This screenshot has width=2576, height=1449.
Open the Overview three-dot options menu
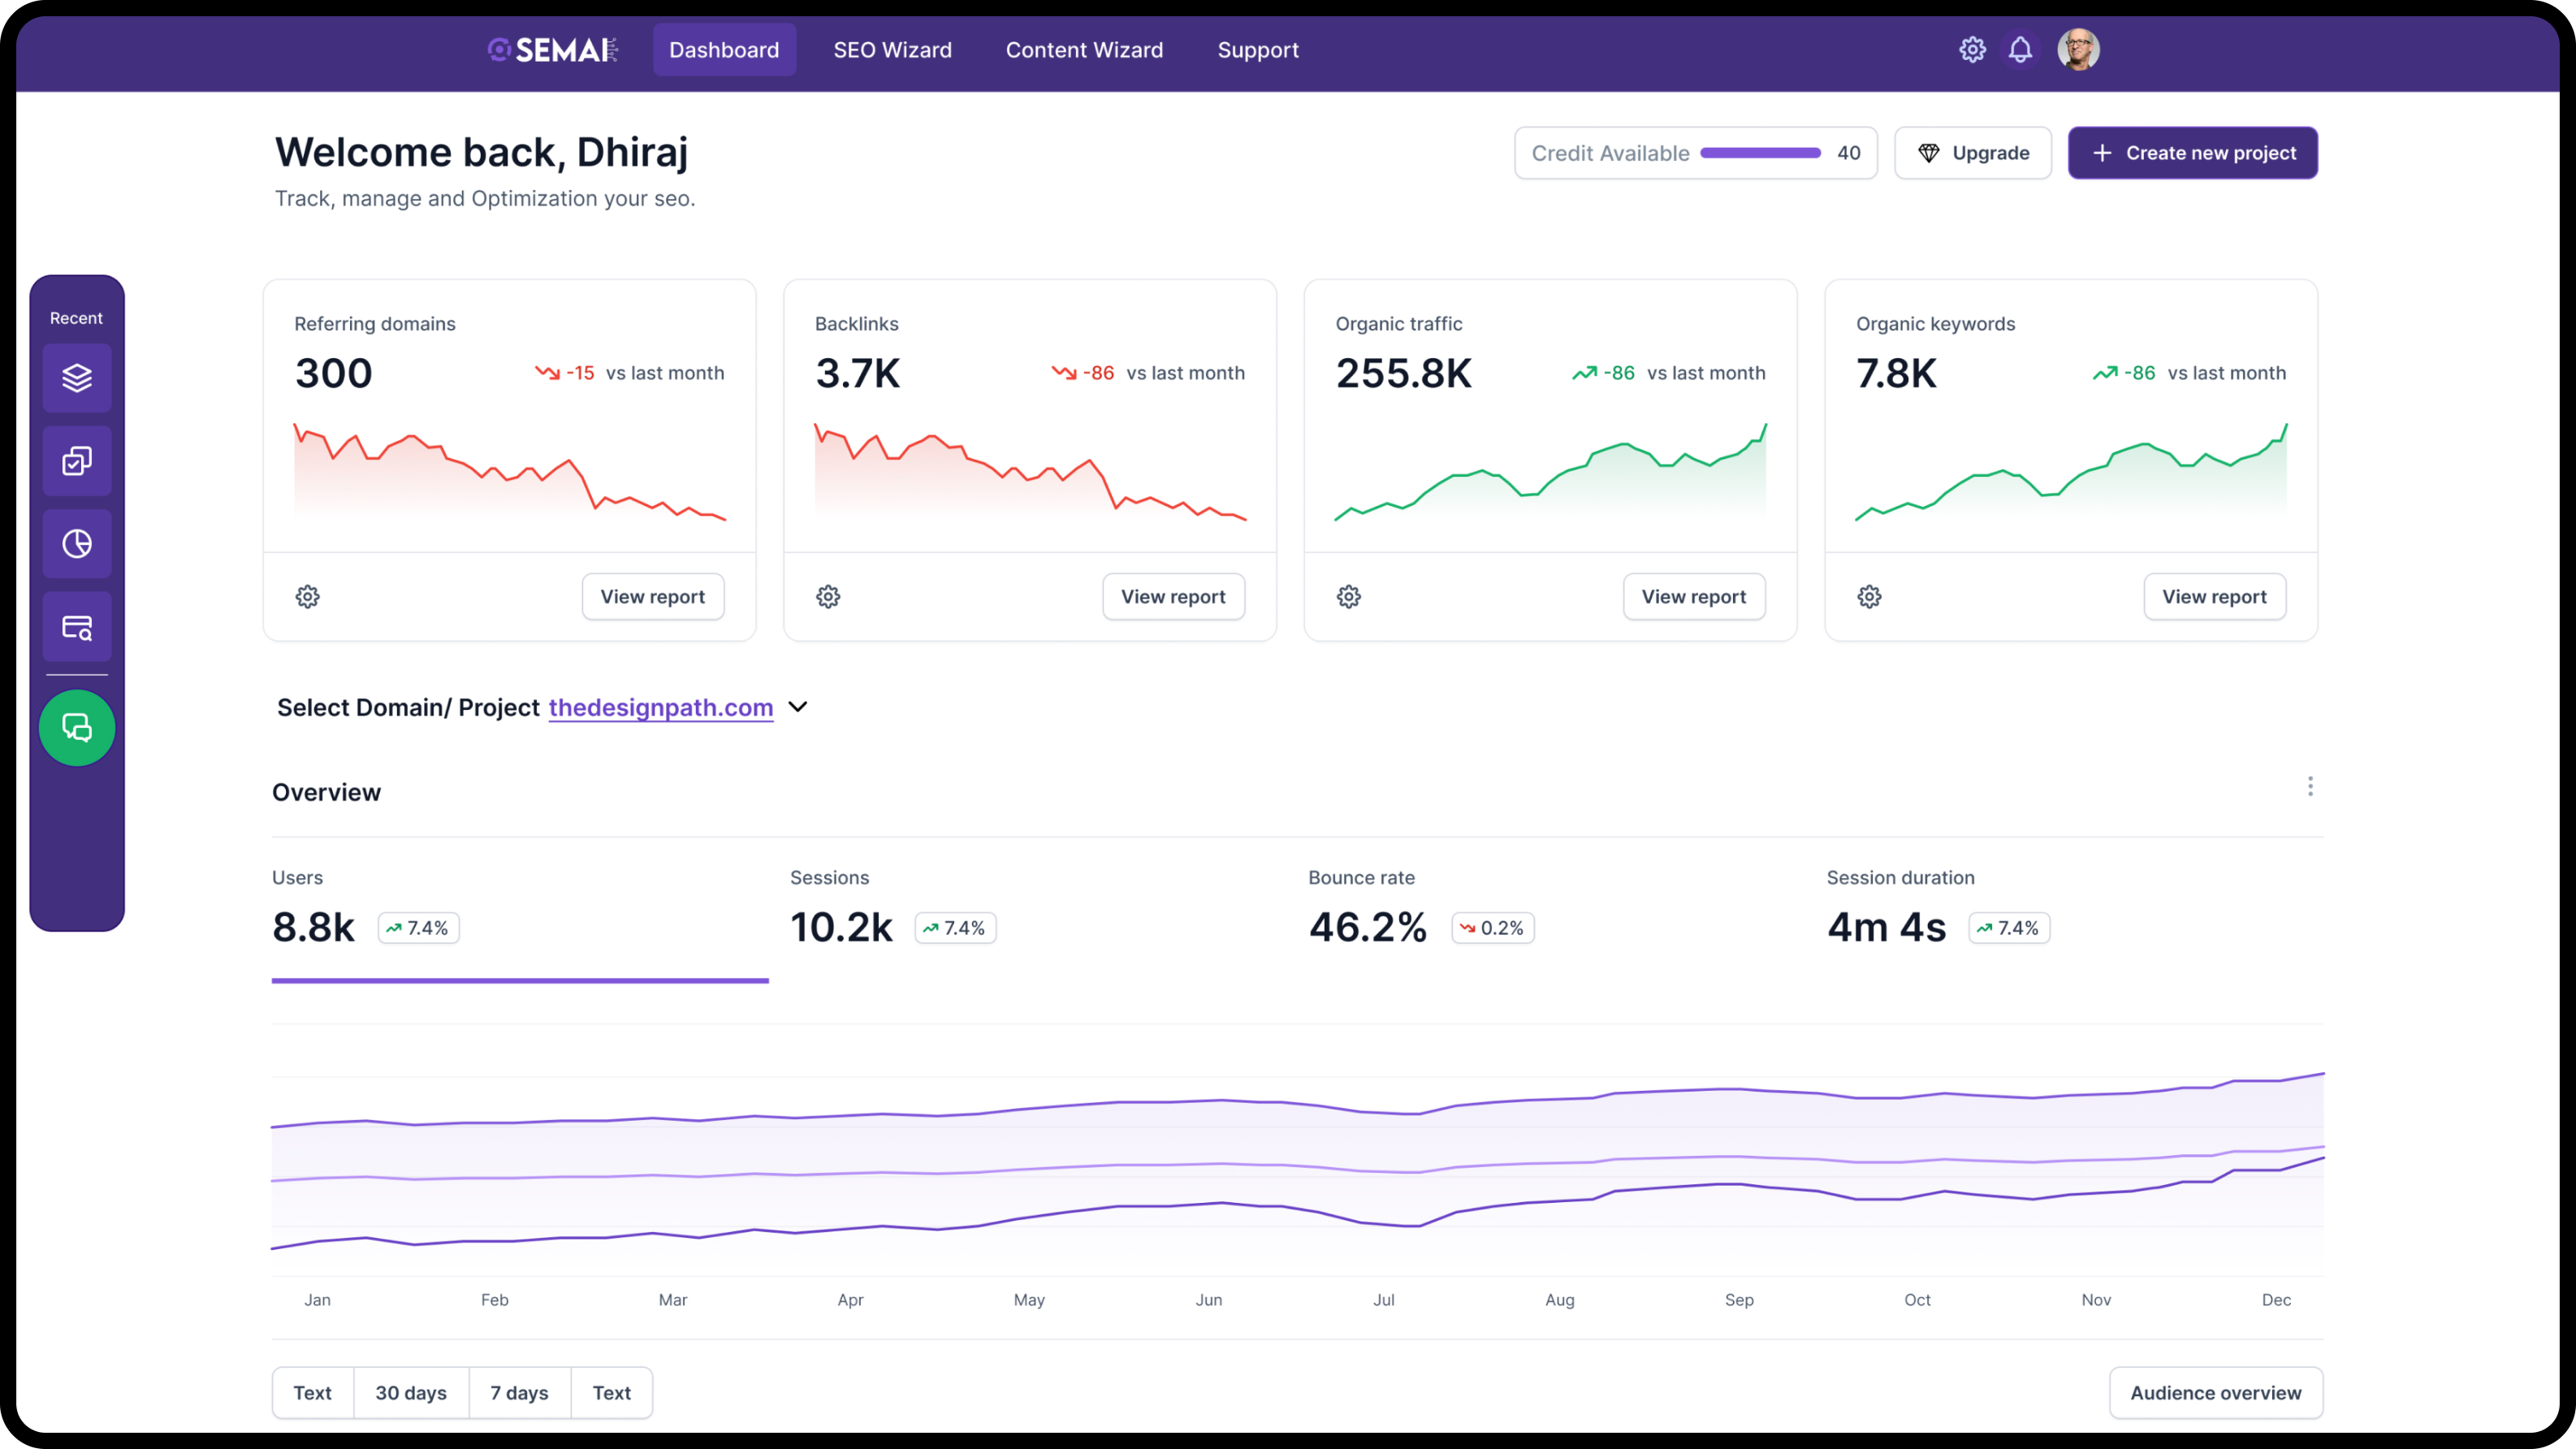point(2310,787)
